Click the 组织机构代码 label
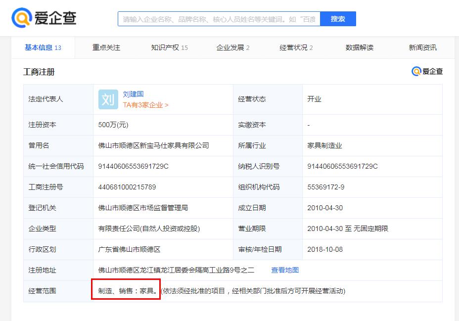Screen dimensions: 459x321 (259, 187)
